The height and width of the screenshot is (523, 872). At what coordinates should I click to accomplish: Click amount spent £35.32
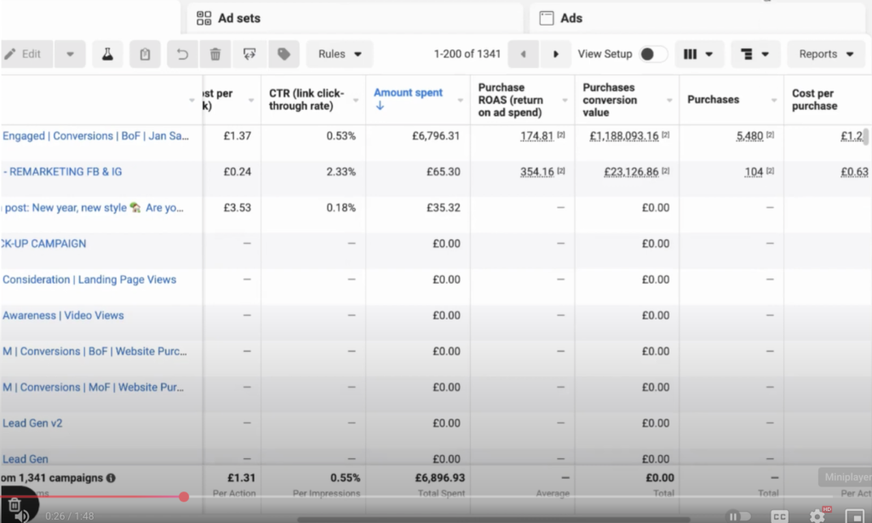click(443, 208)
